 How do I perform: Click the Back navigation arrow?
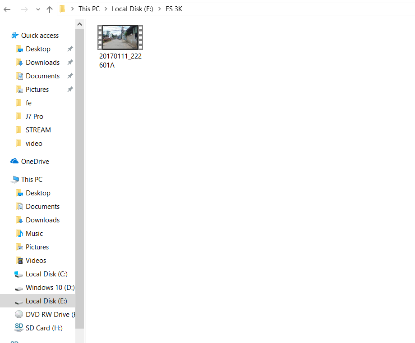7,9
